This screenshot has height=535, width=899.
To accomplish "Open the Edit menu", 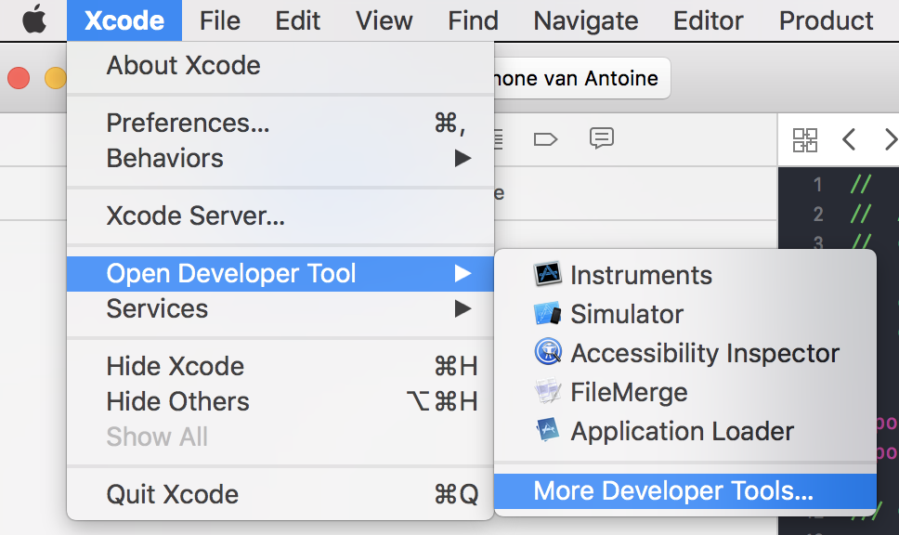I will tap(297, 20).
